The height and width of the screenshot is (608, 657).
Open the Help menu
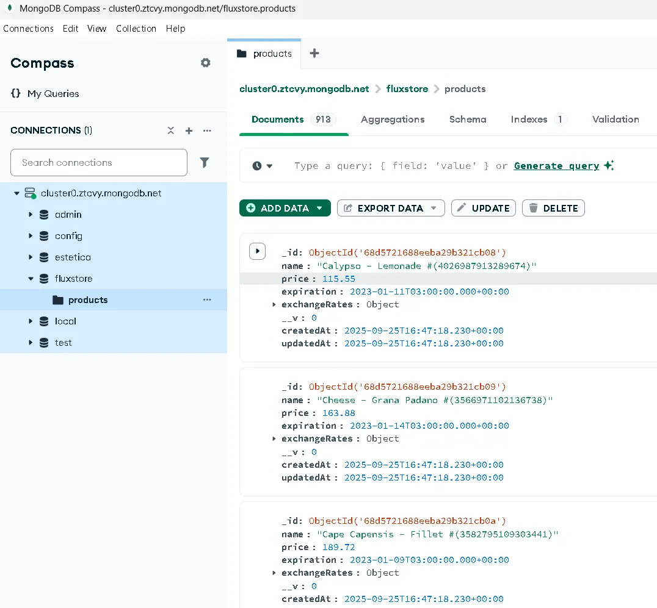pyautogui.click(x=176, y=29)
